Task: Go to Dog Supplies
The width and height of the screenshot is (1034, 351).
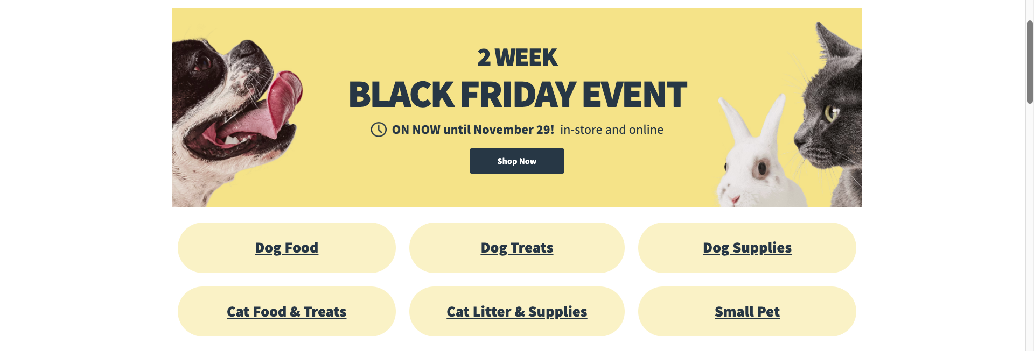Action: point(747,248)
